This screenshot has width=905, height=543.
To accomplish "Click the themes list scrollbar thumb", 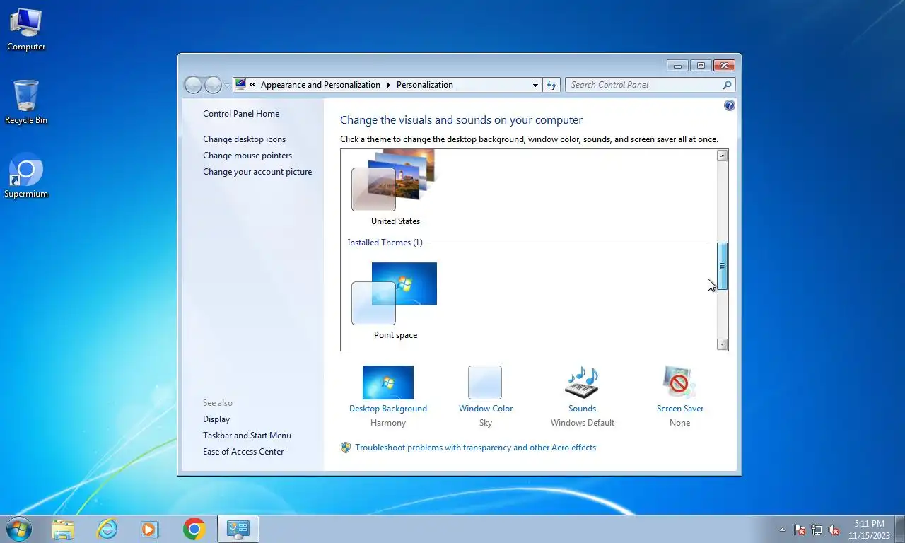I will 722,266.
